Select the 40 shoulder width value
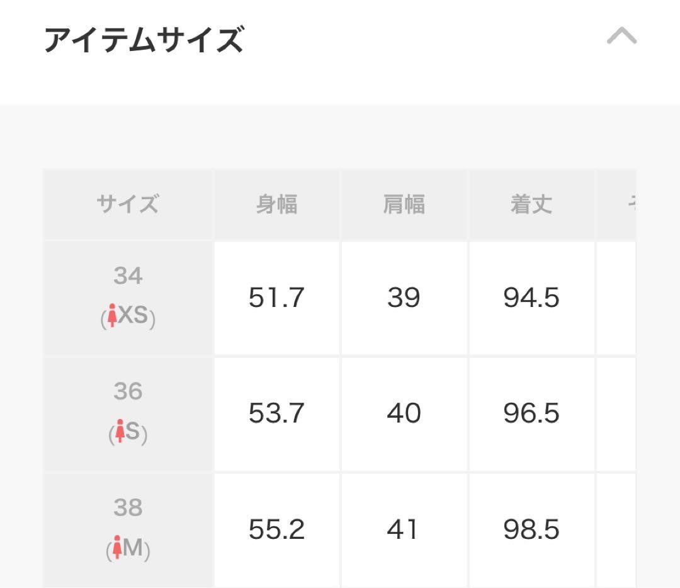 point(404,413)
